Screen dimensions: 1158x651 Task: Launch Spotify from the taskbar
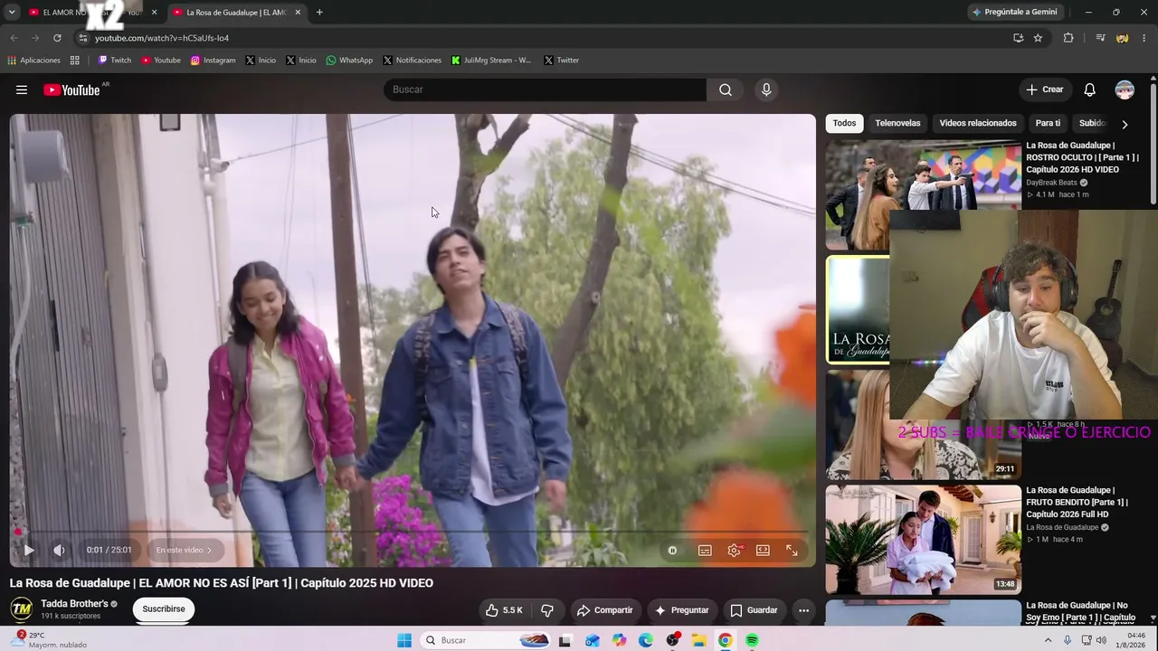(752, 640)
